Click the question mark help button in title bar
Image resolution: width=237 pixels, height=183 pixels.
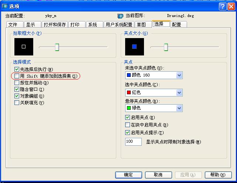point(223,7)
